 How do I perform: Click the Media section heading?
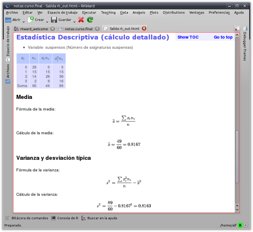[x=24, y=97]
